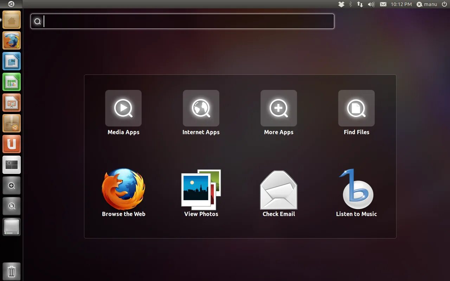Open the manu user menu
Viewport: 450px width, 281px height.
427,4
